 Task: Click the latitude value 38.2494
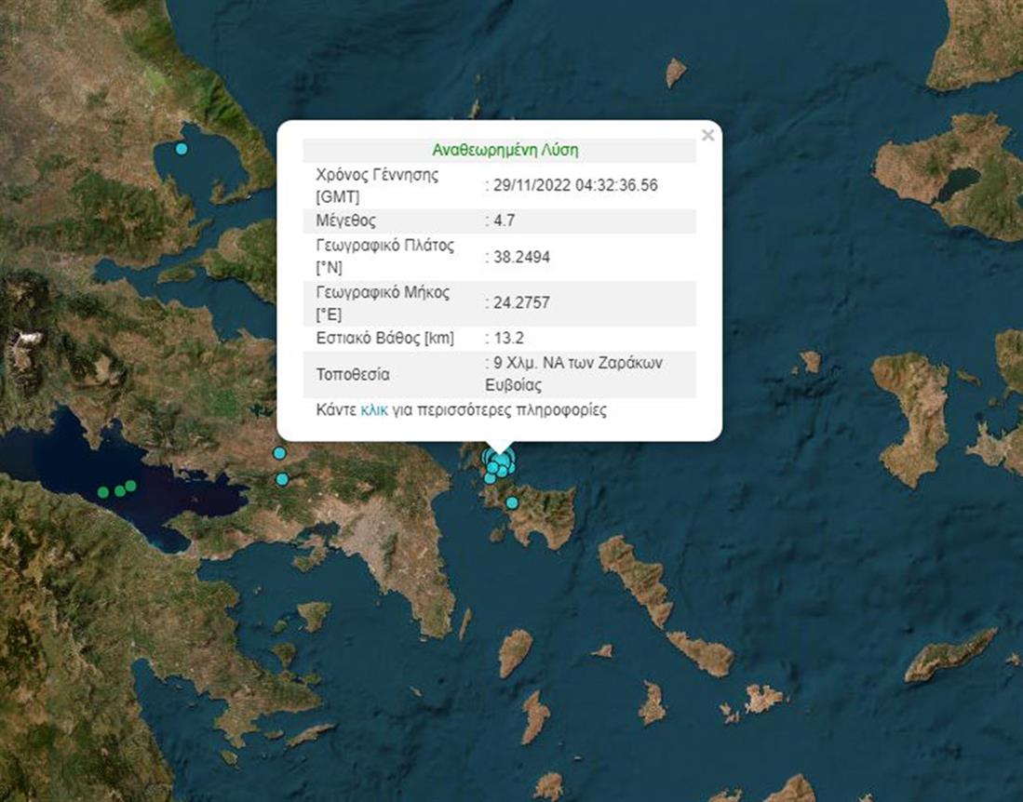521,257
